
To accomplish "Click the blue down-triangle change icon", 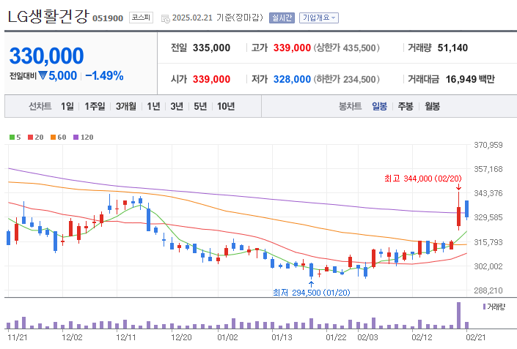I will point(43,75).
